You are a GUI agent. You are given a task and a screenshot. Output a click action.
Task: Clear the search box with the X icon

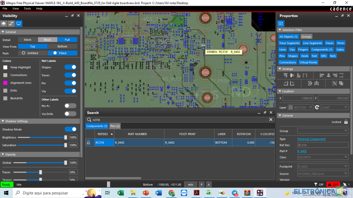[x=271, y=120]
